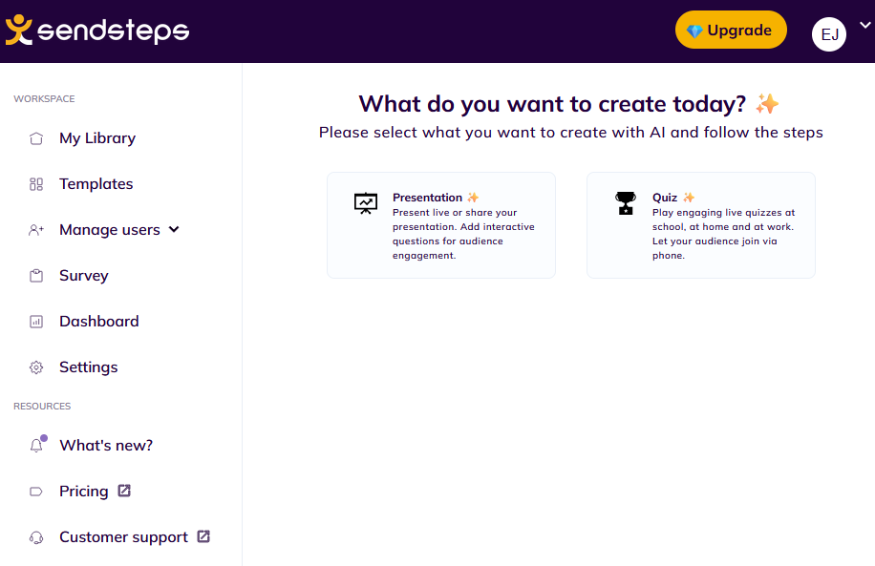Click the Customer support headset icon
Viewport: 875px width, 566px height.
tap(36, 537)
